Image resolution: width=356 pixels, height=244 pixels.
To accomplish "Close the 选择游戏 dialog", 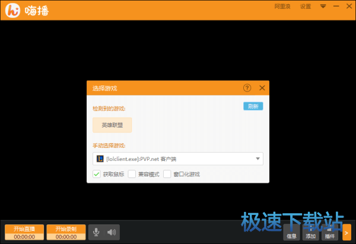I will click(x=262, y=88).
